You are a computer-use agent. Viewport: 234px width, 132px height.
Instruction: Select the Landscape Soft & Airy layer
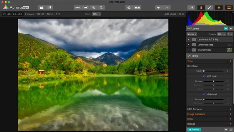point(209,39)
